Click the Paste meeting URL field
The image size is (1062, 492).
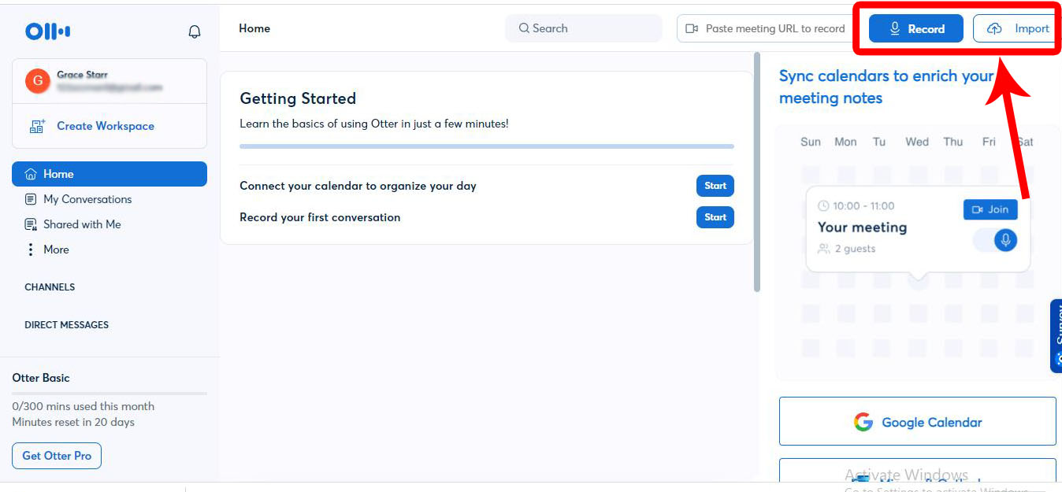point(764,28)
